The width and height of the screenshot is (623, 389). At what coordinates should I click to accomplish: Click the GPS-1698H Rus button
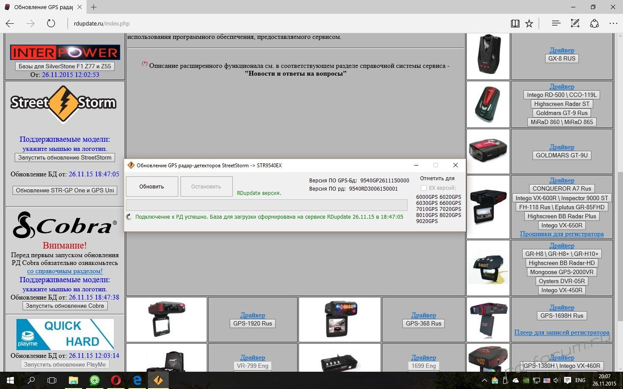coord(562,316)
